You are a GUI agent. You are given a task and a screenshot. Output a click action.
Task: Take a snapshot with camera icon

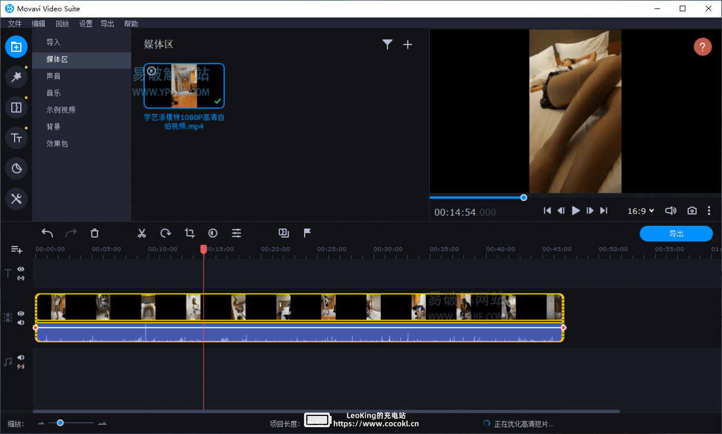[x=692, y=211]
